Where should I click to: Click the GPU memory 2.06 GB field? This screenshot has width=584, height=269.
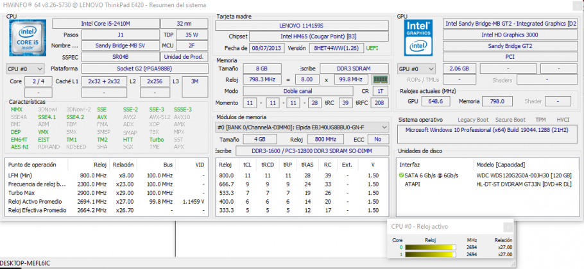point(459,69)
